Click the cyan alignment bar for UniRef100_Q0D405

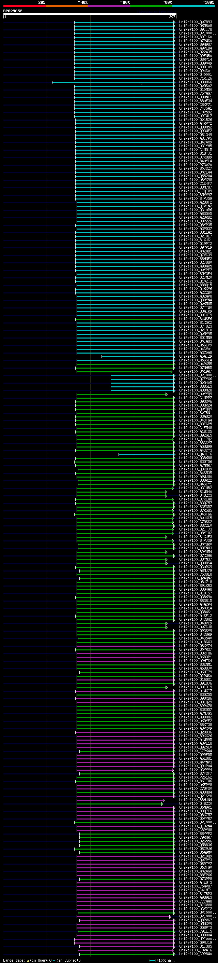[143, 383]
